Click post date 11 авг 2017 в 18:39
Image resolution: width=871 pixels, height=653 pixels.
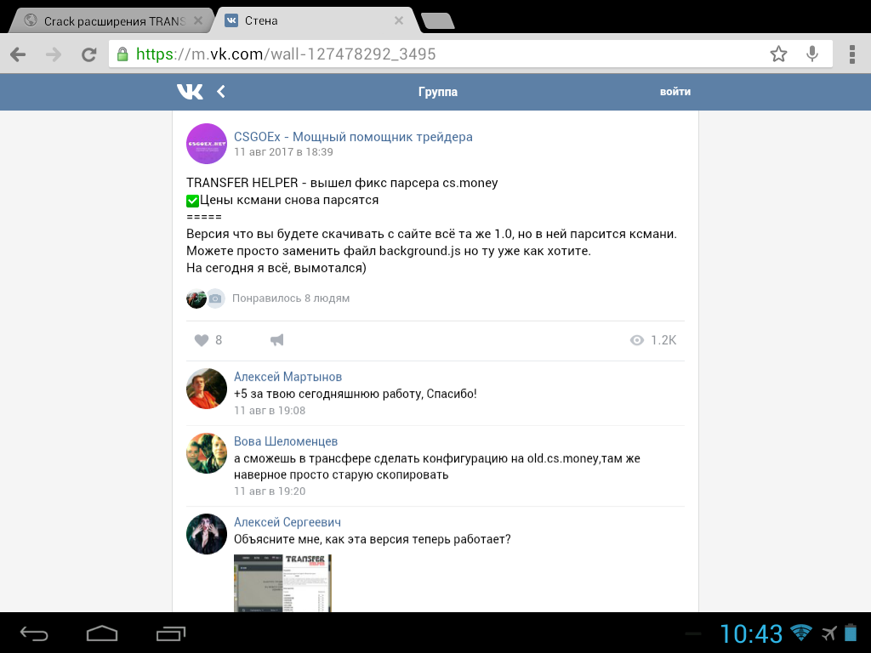(x=283, y=152)
